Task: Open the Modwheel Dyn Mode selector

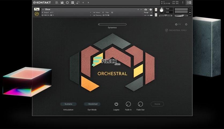Action: (x=92, y=104)
